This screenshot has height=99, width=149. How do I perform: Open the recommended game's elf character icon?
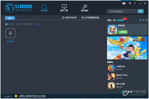pyautogui.click(x=112, y=29)
